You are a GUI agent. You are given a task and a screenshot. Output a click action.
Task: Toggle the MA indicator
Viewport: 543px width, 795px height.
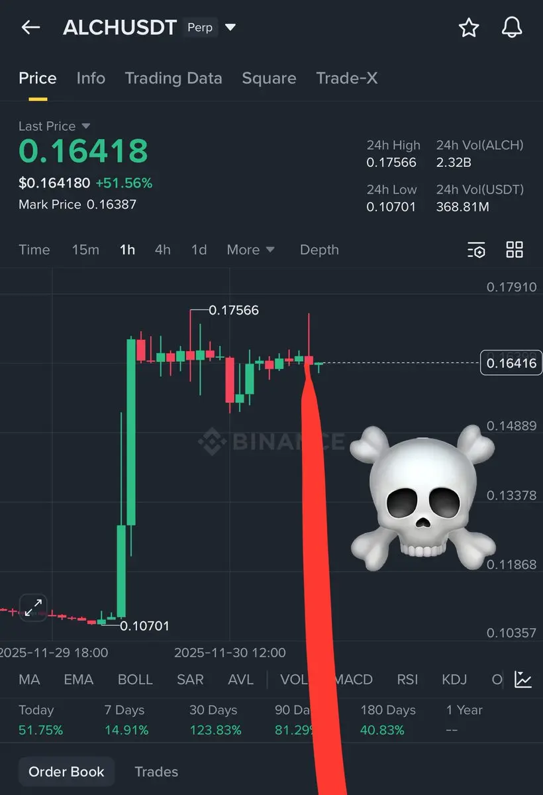[x=29, y=680]
